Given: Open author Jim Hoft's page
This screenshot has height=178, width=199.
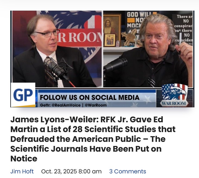Looking at the screenshot, I should pos(22,171).
